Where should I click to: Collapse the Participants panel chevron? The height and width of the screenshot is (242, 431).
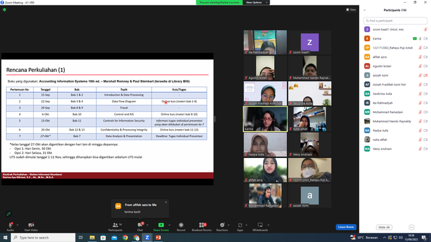pos(365,10)
